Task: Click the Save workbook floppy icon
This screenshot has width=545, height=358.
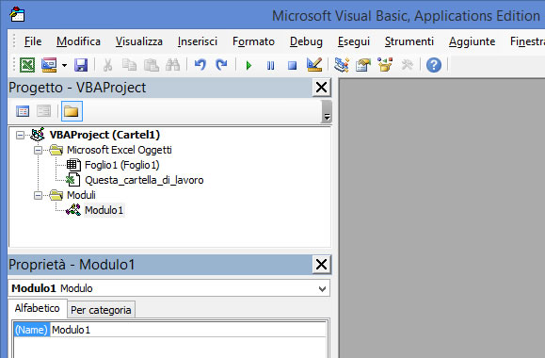Action: (x=81, y=65)
